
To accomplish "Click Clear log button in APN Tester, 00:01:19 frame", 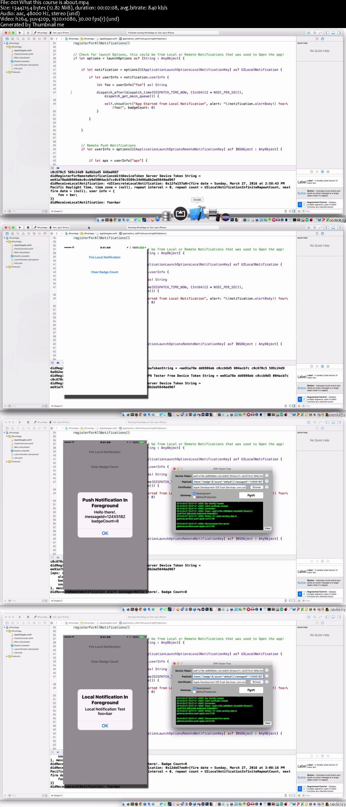I will (268, 528).
